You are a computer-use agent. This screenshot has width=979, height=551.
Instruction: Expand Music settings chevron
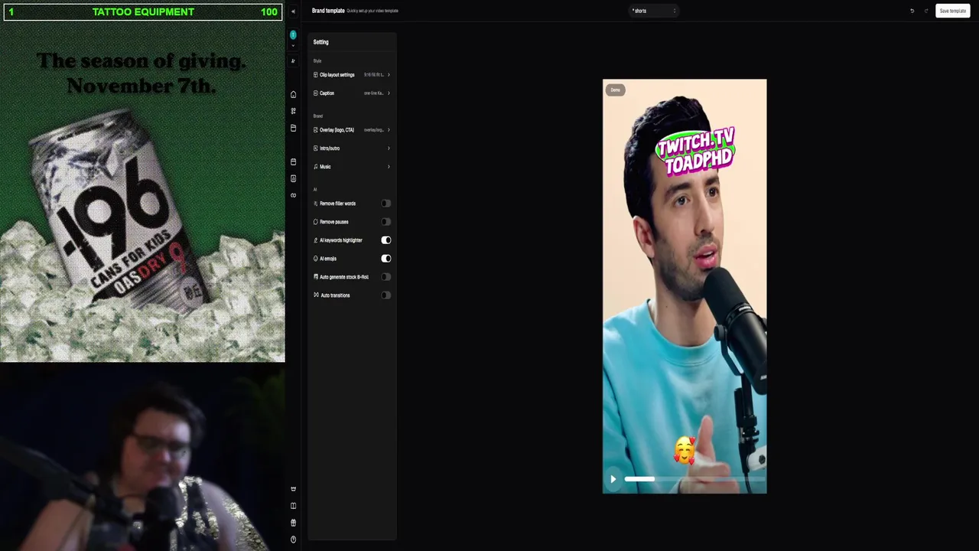(x=389, y=167)
